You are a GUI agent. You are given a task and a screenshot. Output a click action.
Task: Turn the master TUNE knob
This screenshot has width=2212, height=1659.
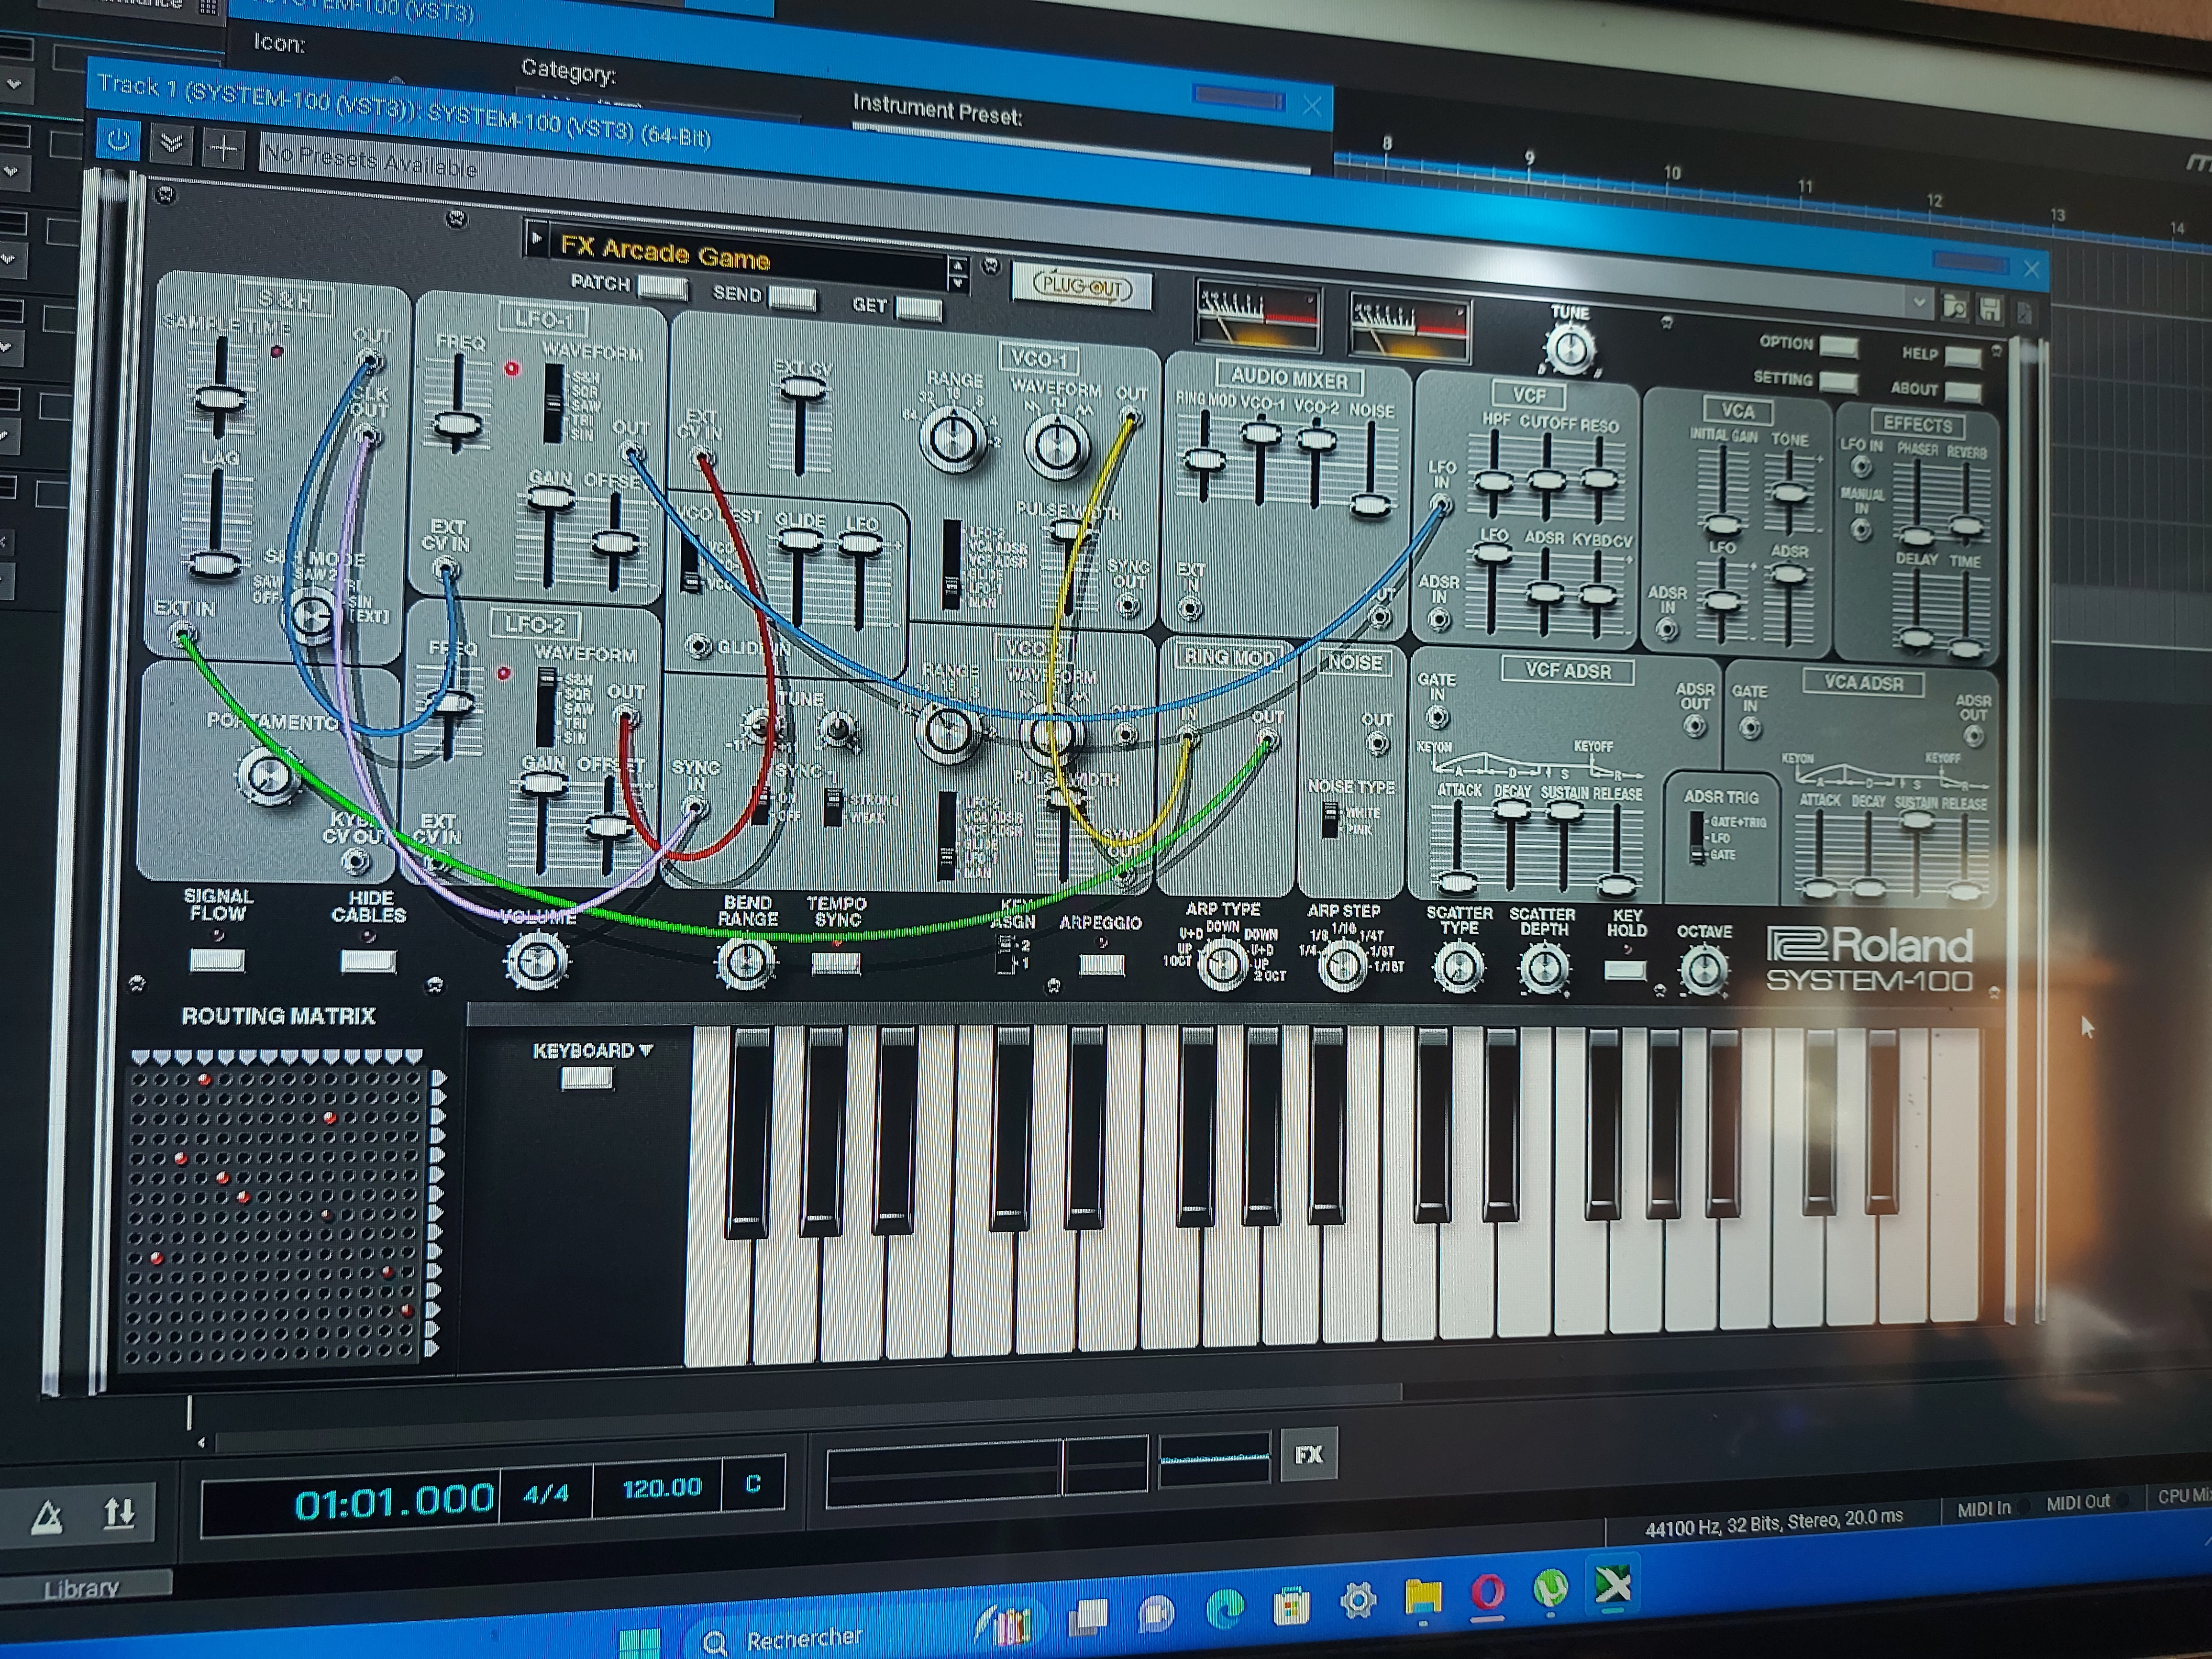[x=1569, y=350]
